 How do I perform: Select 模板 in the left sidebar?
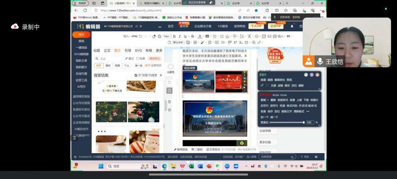point(81,41)
